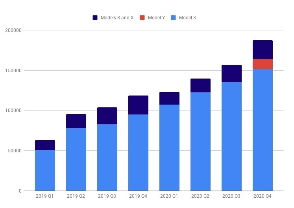Click the red Model Y legend swatch
Image resolution: width=294 pixels, height=208 pixels.
pyautogui.click(x=142, y=18)
